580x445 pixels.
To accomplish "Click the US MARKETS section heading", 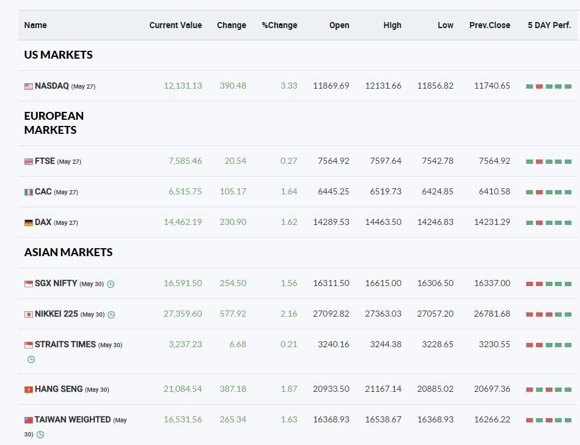I will [59, 55].
